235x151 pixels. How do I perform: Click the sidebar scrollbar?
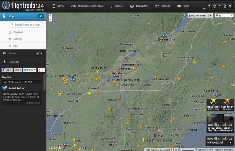click(x=45, y=82)
